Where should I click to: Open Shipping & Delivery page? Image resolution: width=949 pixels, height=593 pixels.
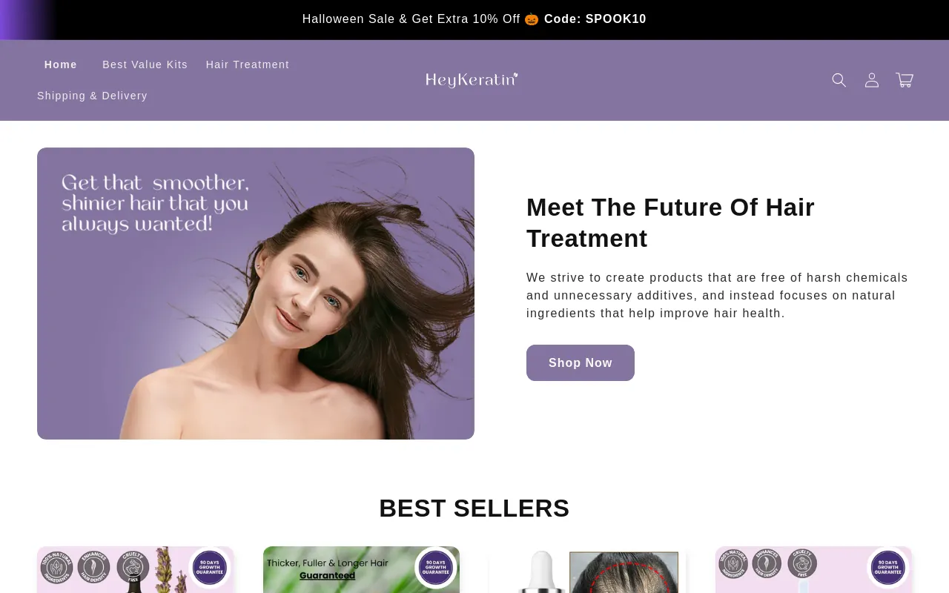[92, 96]
